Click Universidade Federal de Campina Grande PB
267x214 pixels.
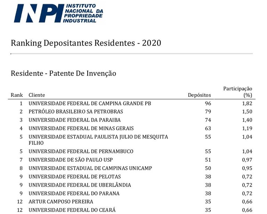coord(90,103)
